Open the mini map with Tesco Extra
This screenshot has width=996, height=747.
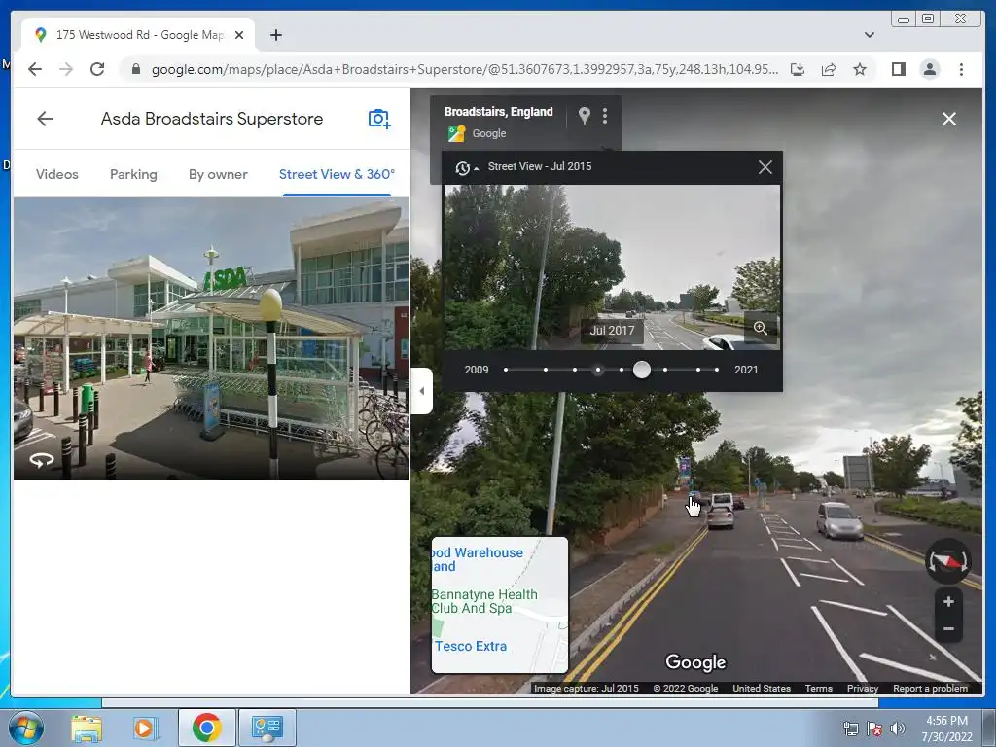pyautogui.click(x=500, y=605)
